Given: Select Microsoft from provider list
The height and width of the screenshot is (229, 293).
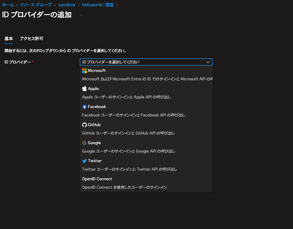Looking at the screenshot, I should (146, 75).
